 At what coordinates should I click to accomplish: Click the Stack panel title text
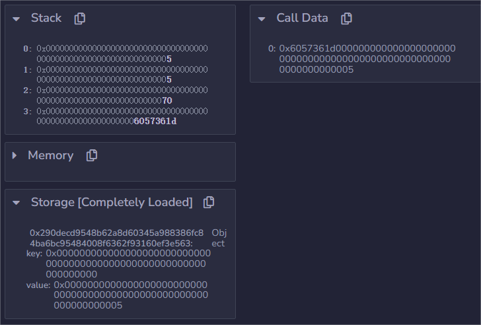pos(46,18)
